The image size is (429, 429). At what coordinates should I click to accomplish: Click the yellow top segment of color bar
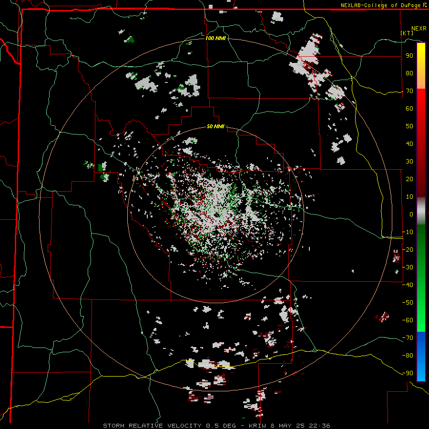tap(421, 66)
